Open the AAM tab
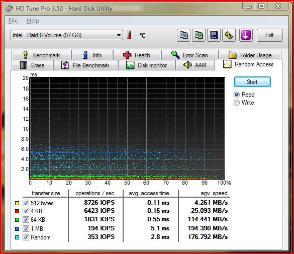The height and width of the screenshot is (254, 294). pos(195,65)
